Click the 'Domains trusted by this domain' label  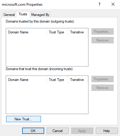click(x=40, y=21)
